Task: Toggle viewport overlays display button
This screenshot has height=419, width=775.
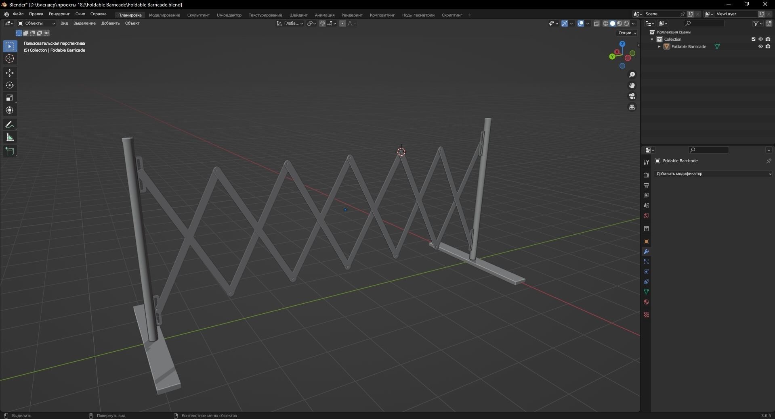Action: pyautogui.click(x=581, y=23)
